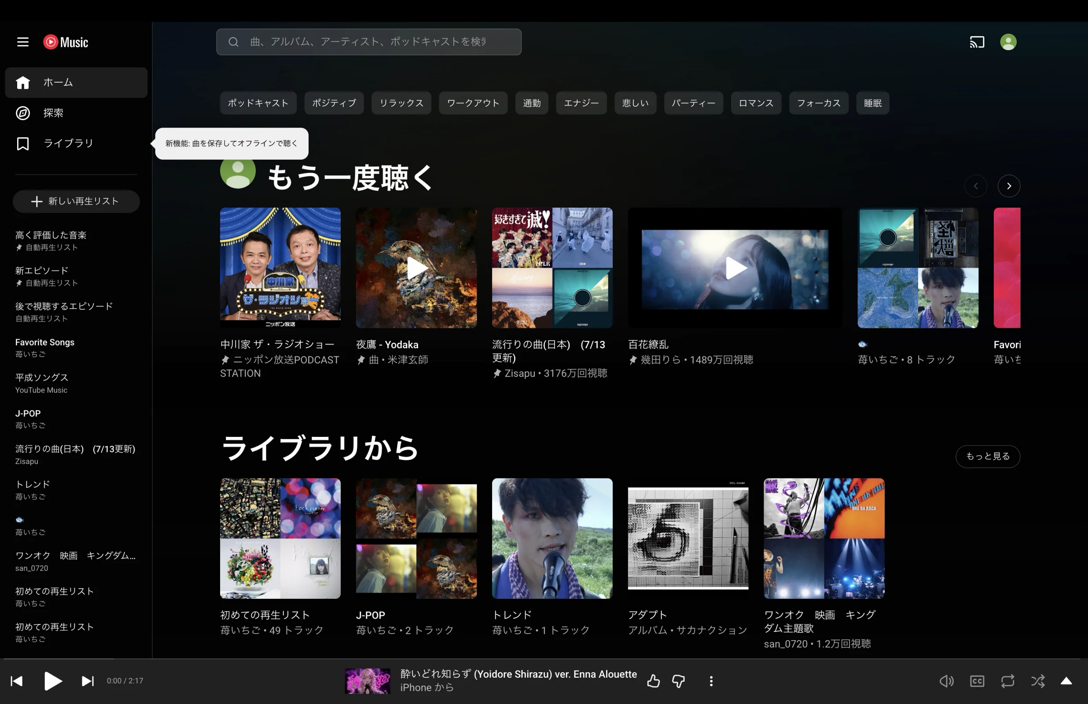Select the リラックス chip

[x=401, y=103]
